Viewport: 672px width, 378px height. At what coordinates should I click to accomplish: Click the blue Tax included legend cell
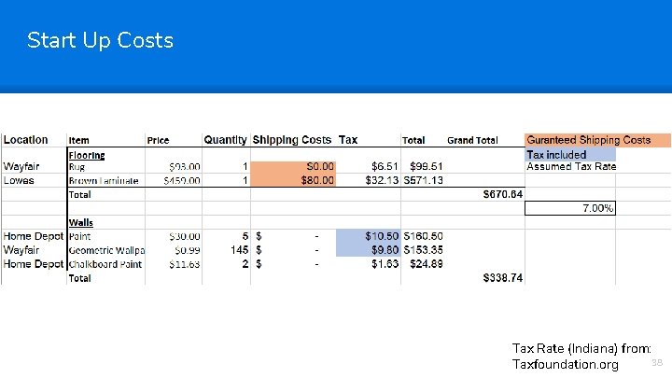point(570,154)
